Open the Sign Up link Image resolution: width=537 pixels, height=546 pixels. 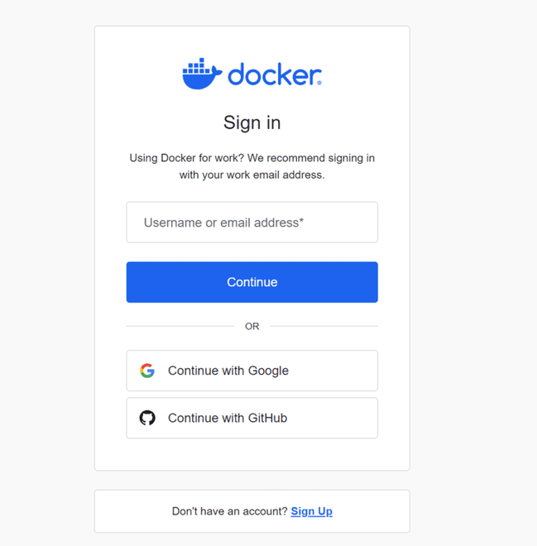[312, 511]
